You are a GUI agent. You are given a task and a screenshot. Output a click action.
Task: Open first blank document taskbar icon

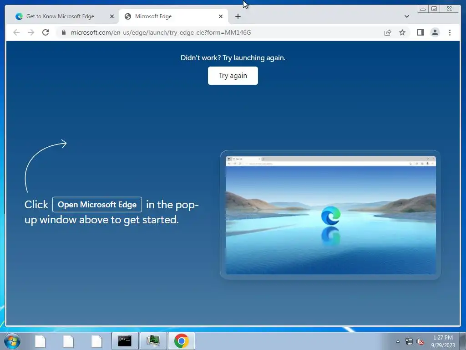pyautogui.click(x=40, y=341)
